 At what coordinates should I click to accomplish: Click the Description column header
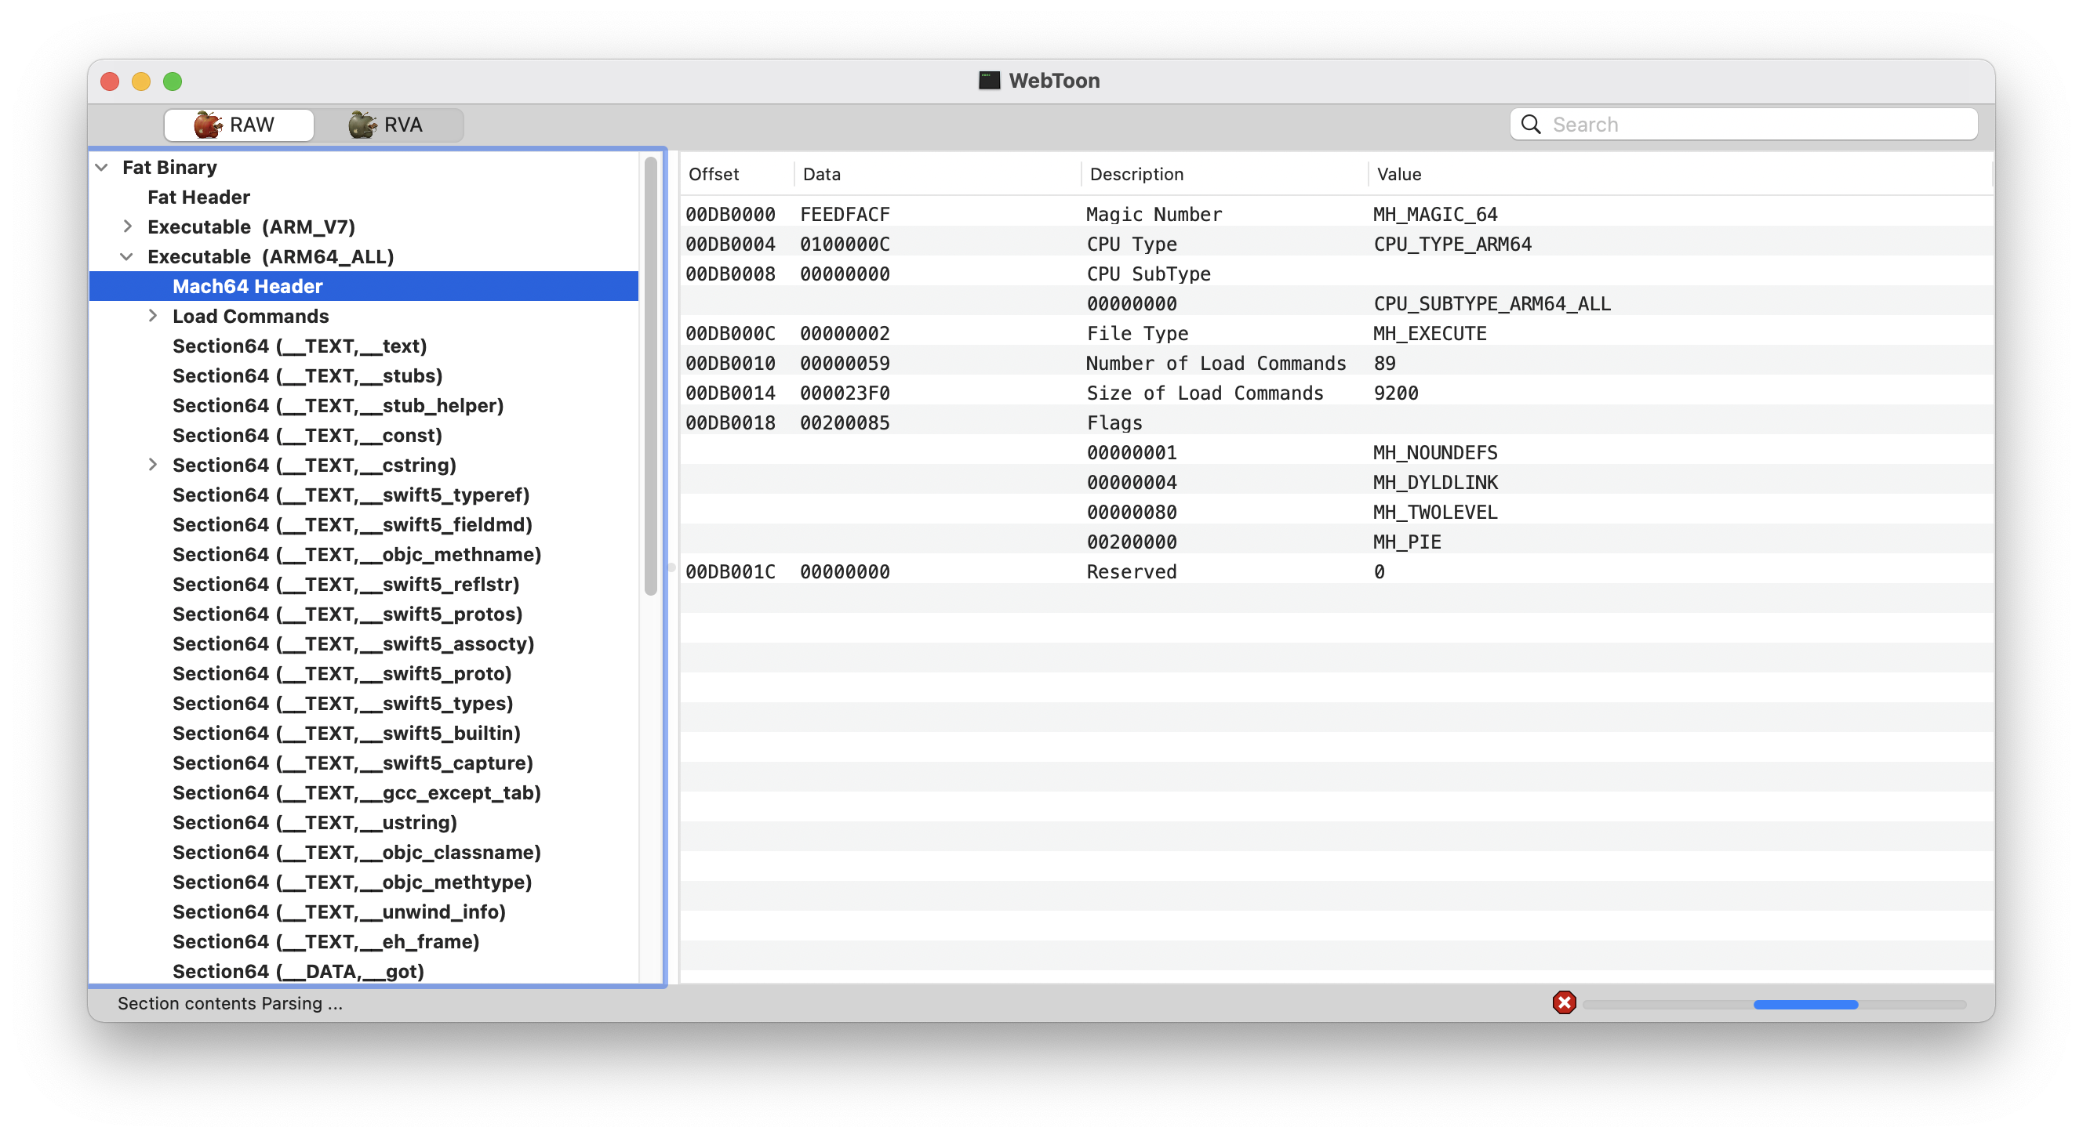coord(1223,174)
